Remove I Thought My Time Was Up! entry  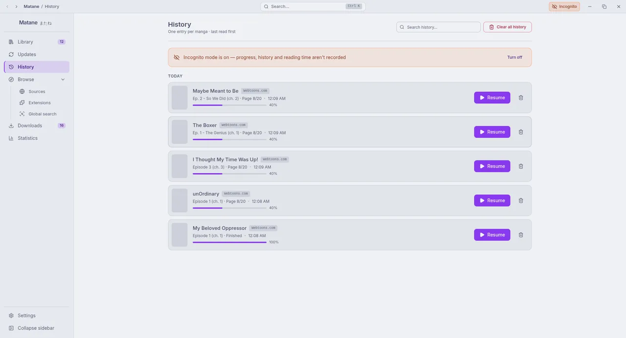521,166
